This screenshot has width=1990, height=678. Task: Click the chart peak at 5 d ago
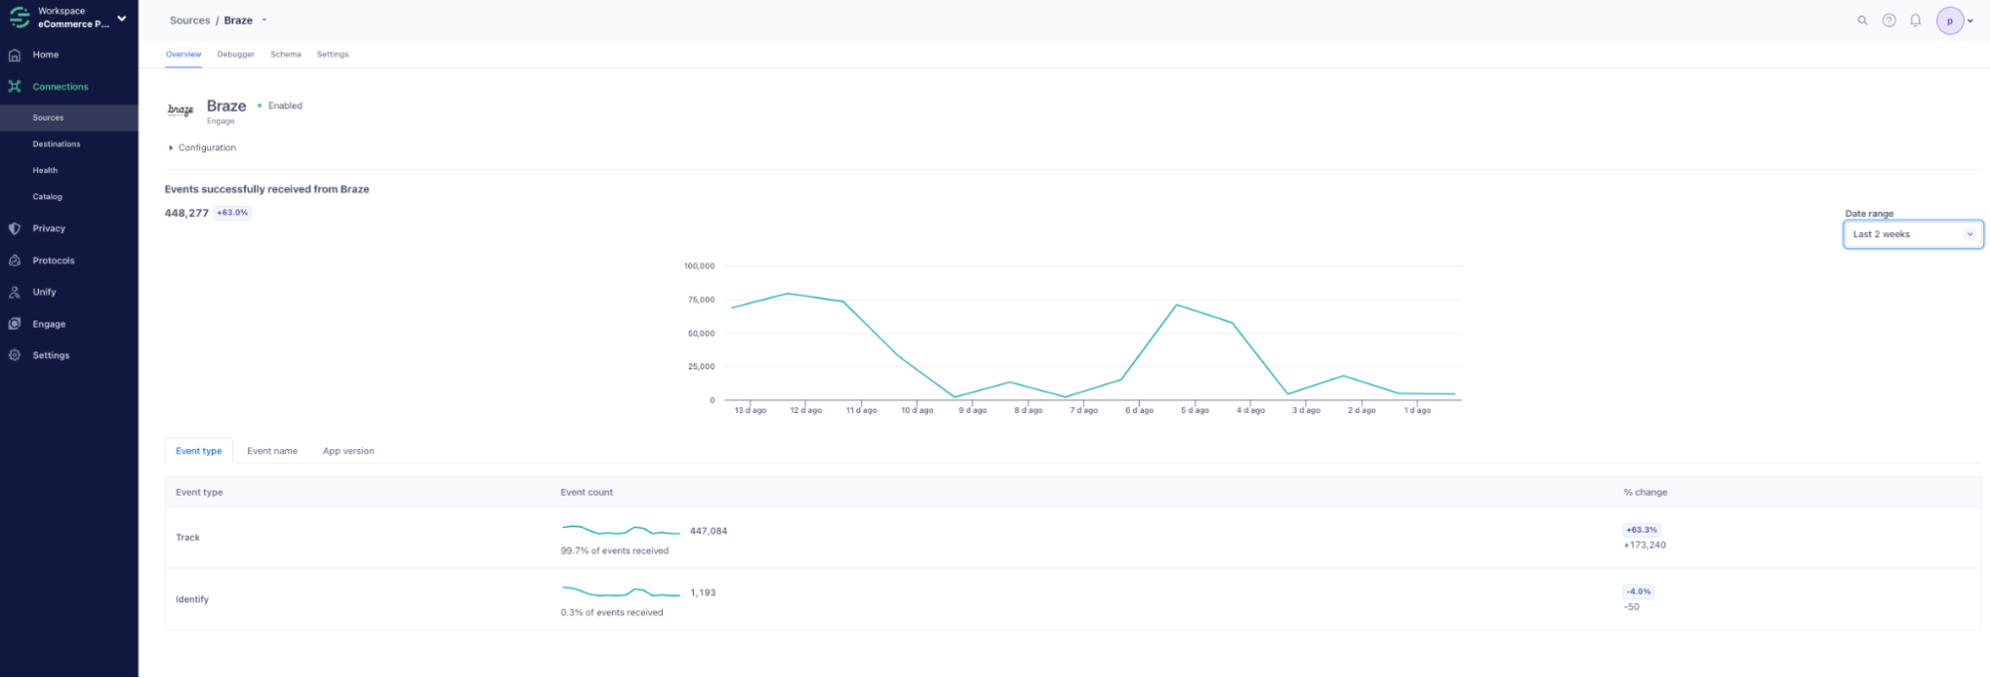pos(1177,305)
